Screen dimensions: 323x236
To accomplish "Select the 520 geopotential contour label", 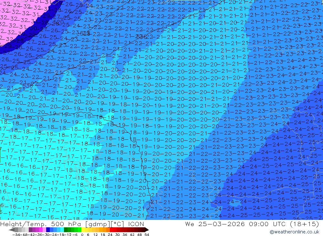I will click(x=59, y=22).
